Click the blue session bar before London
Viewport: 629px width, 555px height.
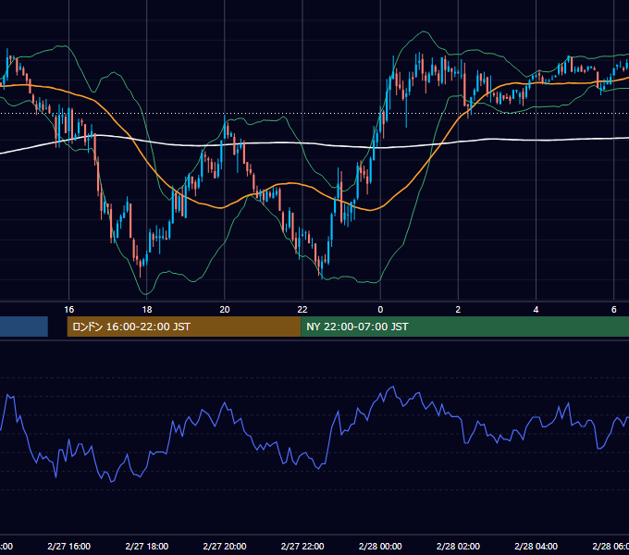(x=24, y=327)
